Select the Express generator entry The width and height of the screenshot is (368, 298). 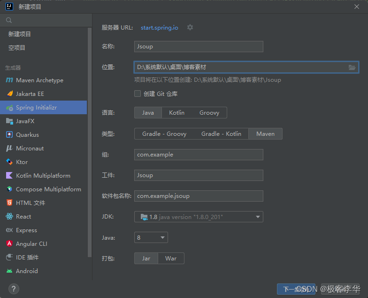[43, 230]
